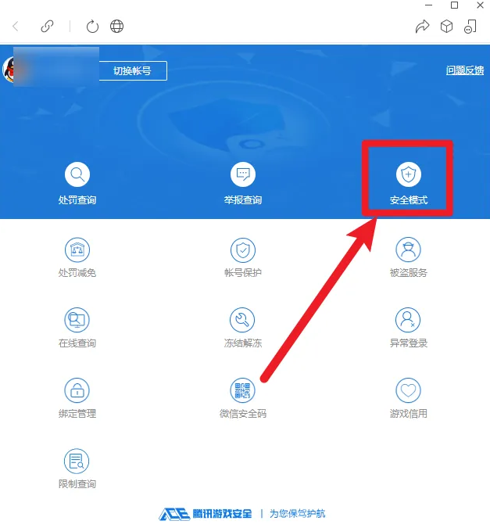Open 异常登录 abnormal login
Screen dimensions: 490x528
pyautogui.click(x=408, y=320)
